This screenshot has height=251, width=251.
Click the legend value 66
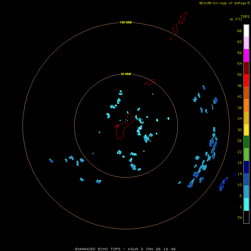point(240,31)
